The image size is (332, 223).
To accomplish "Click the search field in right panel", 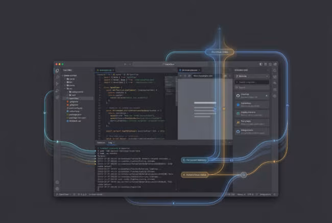I will coord(252,82).
